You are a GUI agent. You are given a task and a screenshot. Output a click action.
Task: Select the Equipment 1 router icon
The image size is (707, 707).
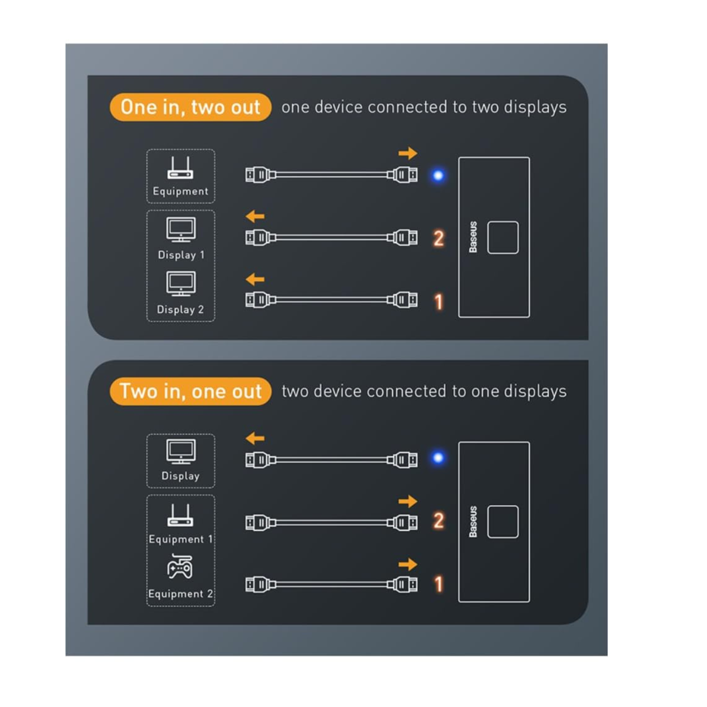[x=180, y=515]
